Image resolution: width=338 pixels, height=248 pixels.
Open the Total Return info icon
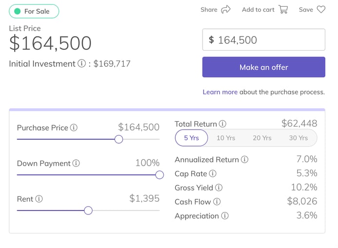pos(223,124)
